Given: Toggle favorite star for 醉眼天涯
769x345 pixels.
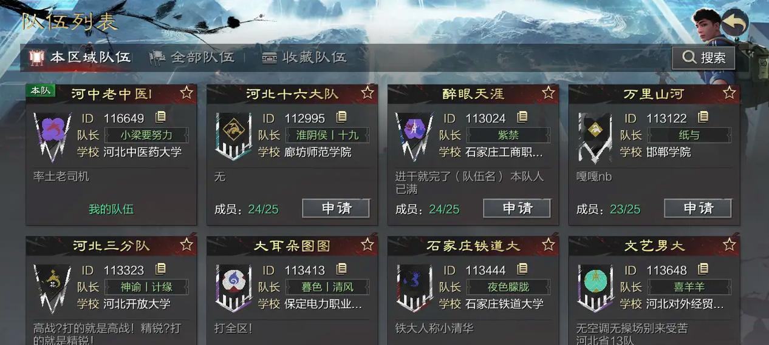Looking at the screenshot, I should click(549, 93).
